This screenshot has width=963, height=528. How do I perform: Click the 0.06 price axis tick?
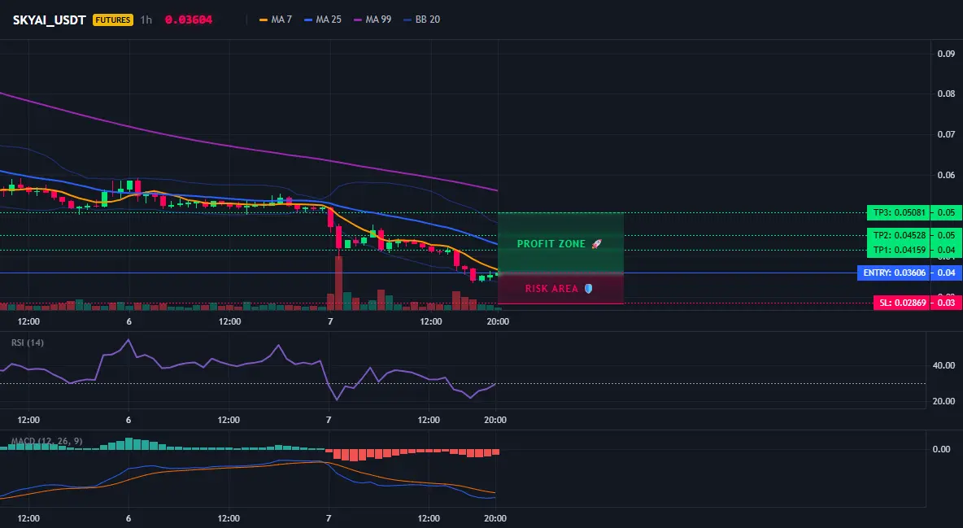[946, 175]
